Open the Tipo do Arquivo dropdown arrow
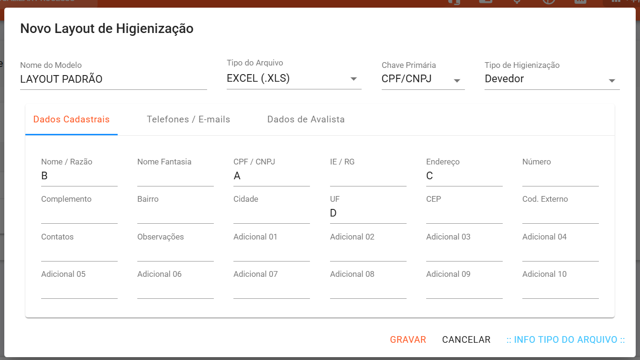 (353, 79)
